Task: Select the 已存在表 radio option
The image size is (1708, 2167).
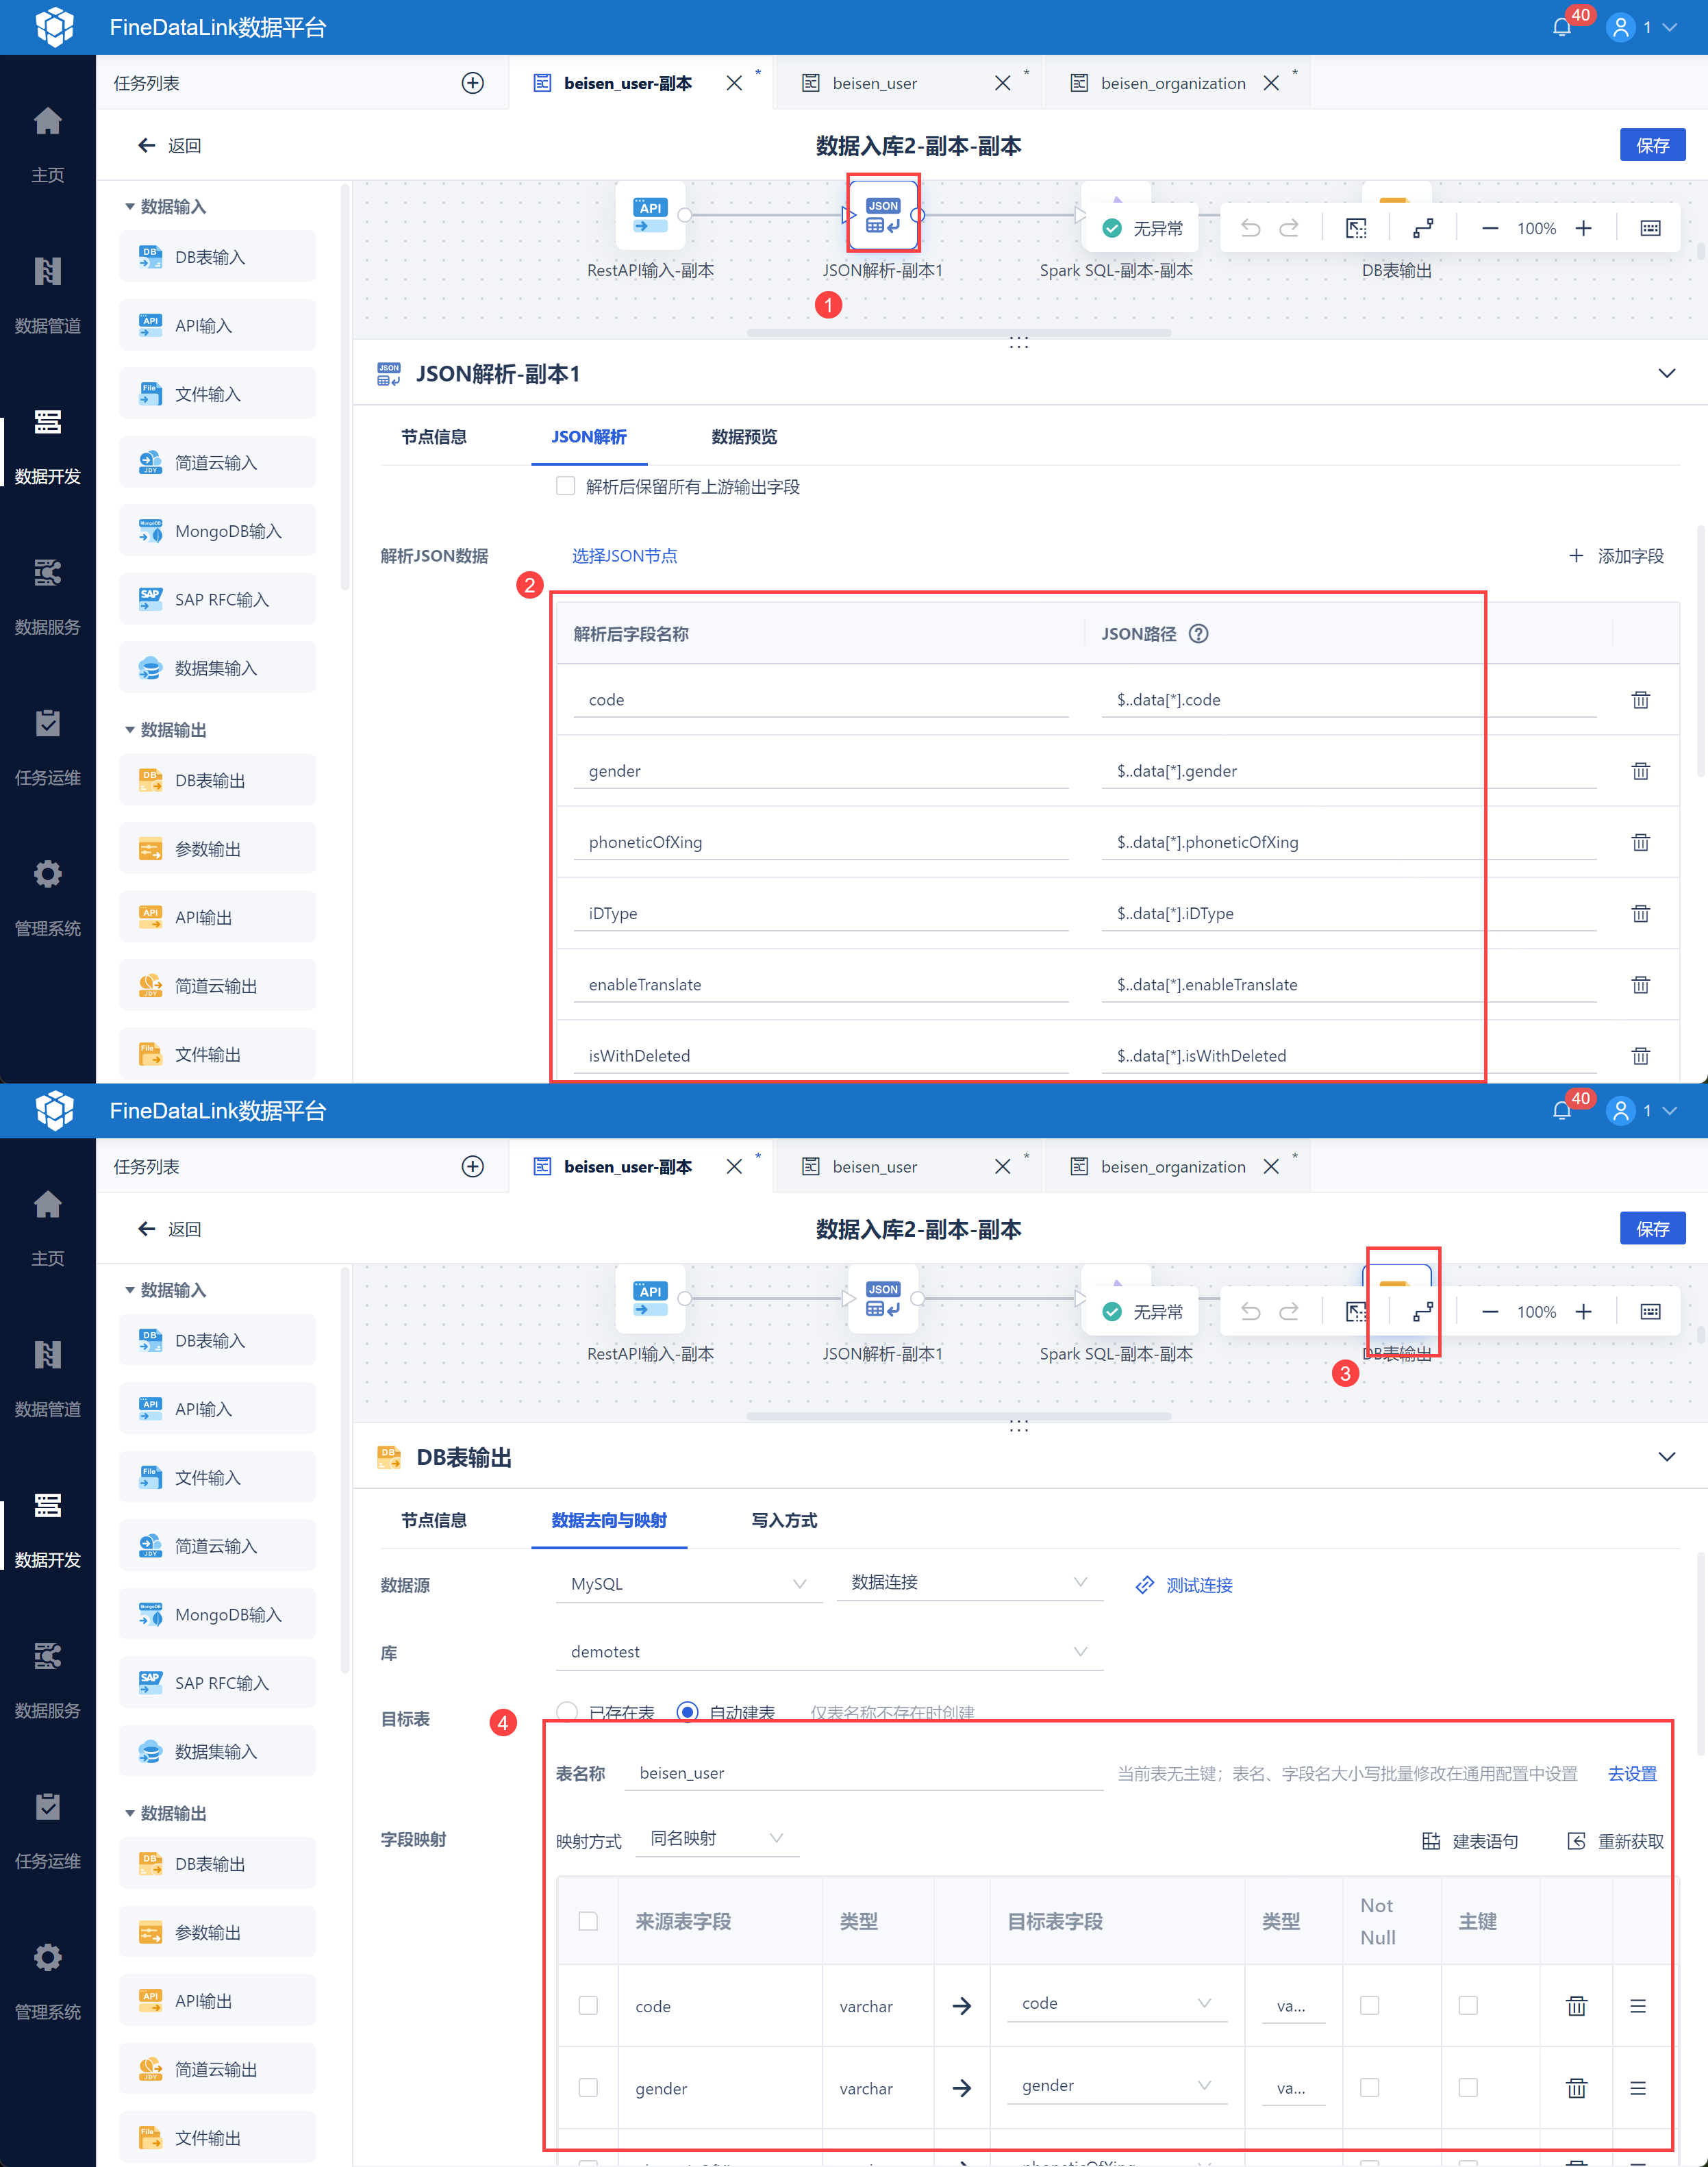Action: pyautogui.click(x=567, y=1711)
